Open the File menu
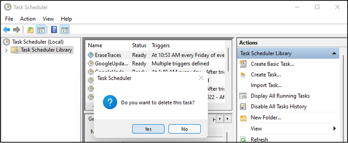The width and height of the screenshot is (348, 143). tap(9, 19)
